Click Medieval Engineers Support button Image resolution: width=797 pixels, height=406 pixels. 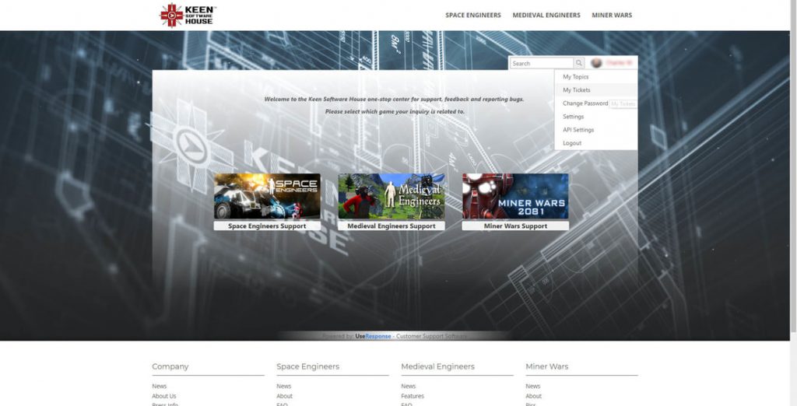[x=391, y=226]
